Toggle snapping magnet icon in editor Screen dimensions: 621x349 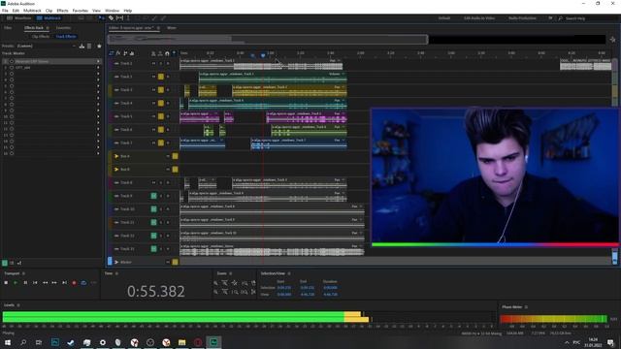point(167,53)
